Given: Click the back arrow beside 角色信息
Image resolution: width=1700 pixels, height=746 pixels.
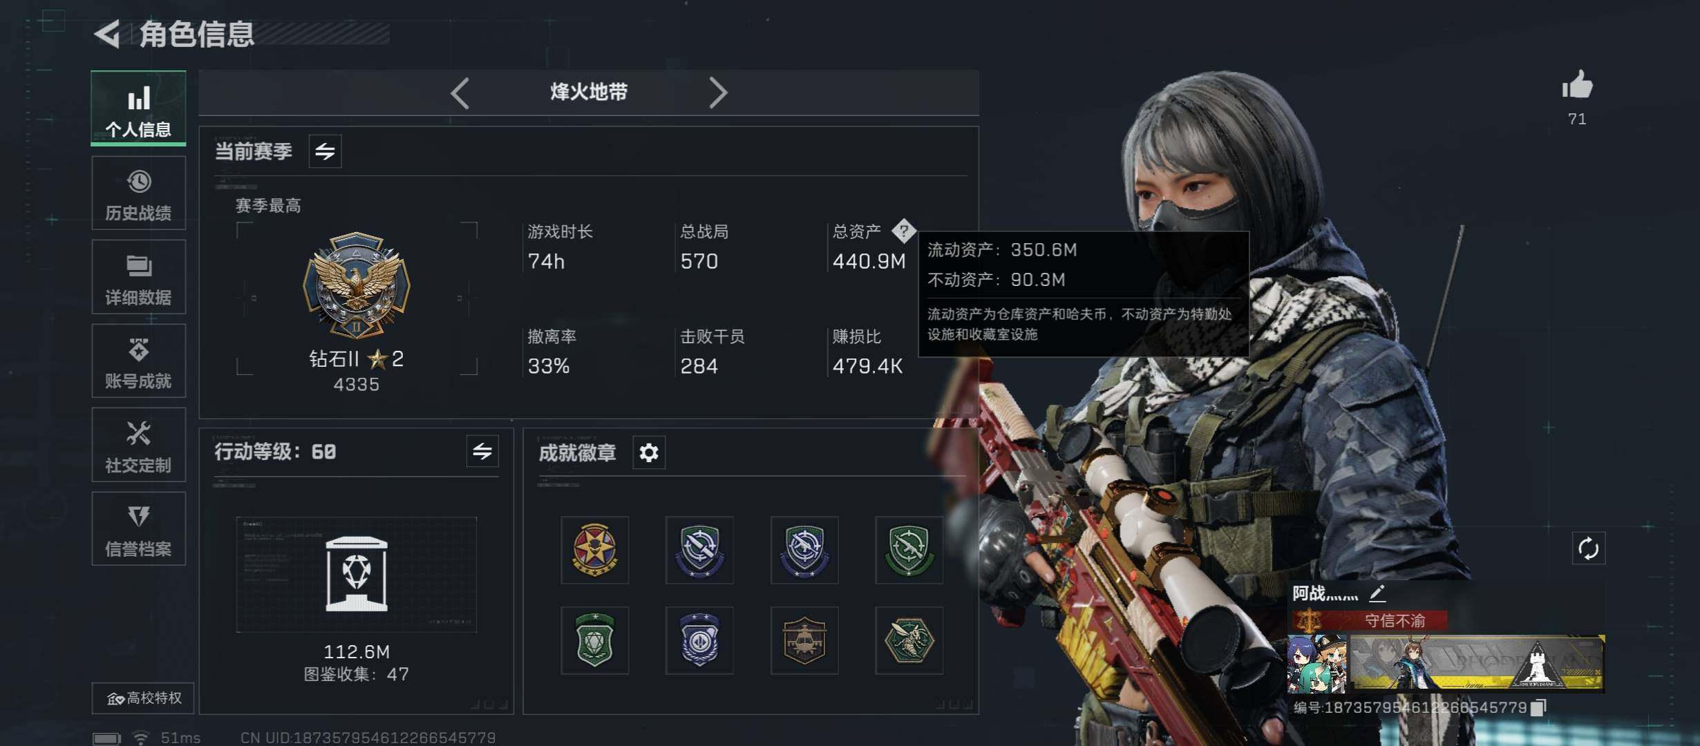Looking at the screenshot, I should click(108, 33).
